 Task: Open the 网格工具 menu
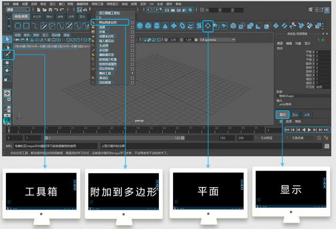pos(98,4)
